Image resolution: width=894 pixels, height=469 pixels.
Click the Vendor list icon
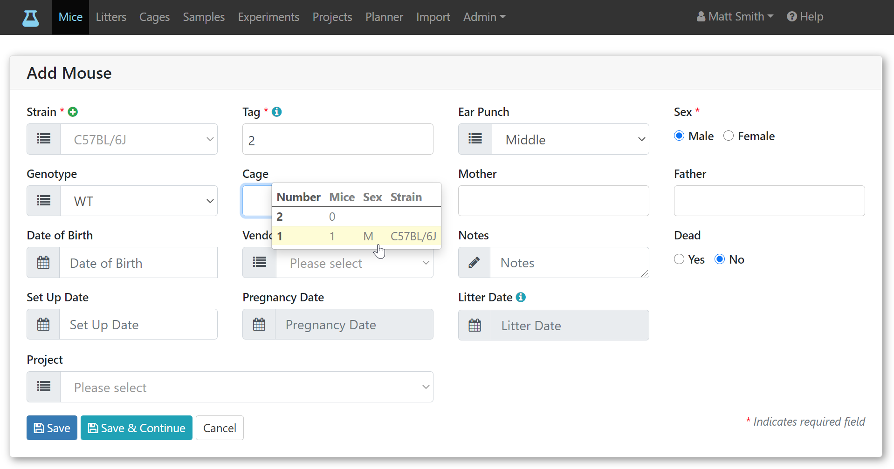pos(260,263)
